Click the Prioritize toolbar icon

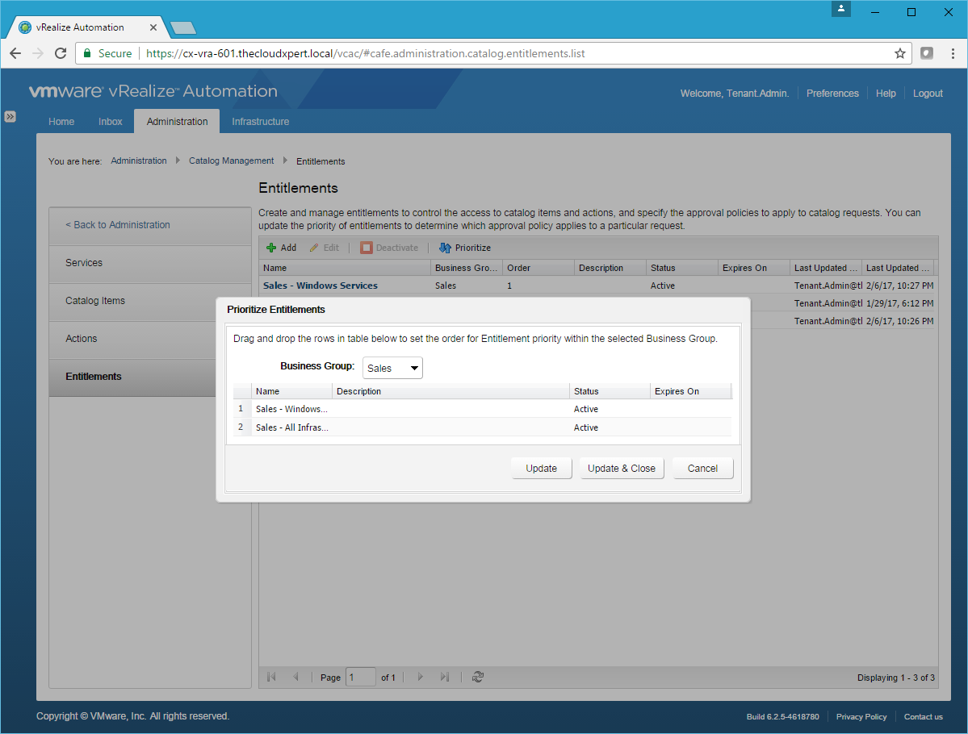tap(445, 248)
